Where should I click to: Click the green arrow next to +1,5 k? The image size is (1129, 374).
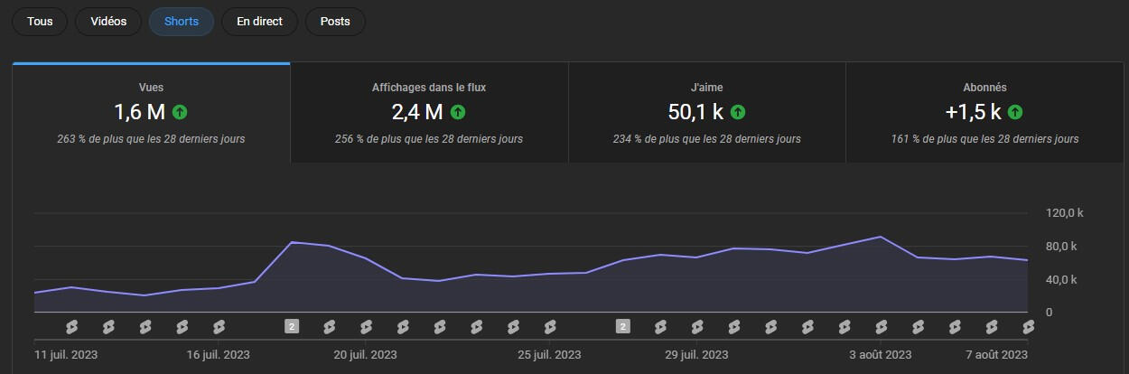coord(1015,112)
